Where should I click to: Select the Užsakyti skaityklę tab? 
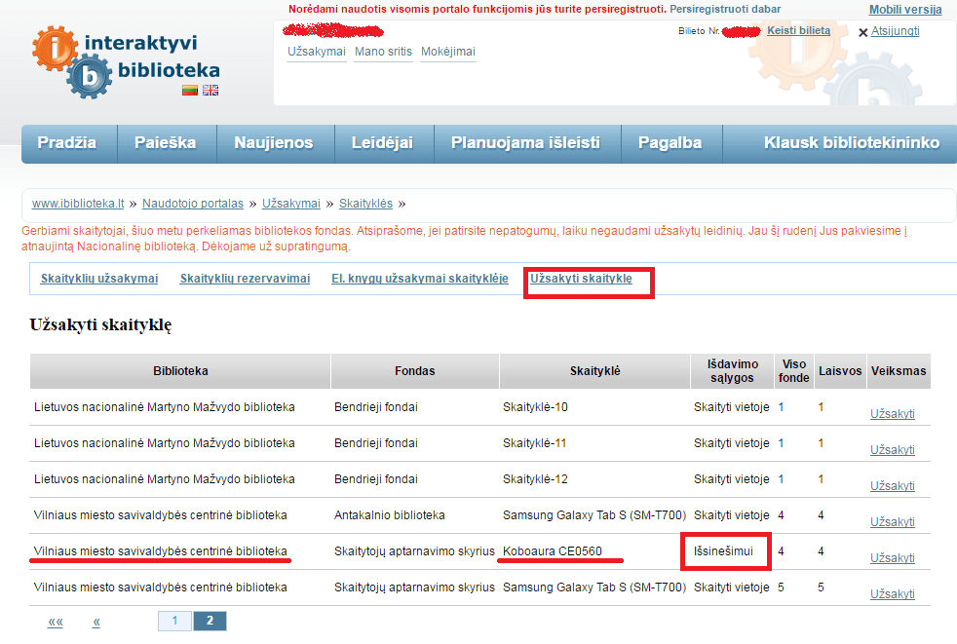click(581, 279)
